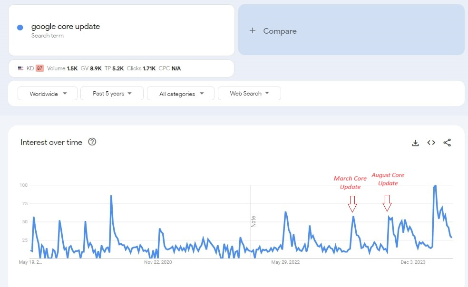Viewport: 468px width, 287px height.
Task: Click the TP 5.2K metric
Action: pyautogui.click(x=114, y=68)
